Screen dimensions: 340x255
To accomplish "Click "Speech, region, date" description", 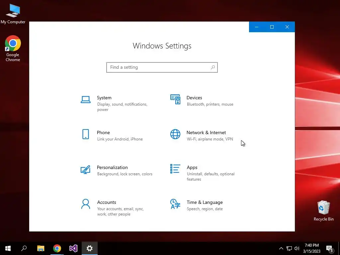I will (x=205, y=209).
